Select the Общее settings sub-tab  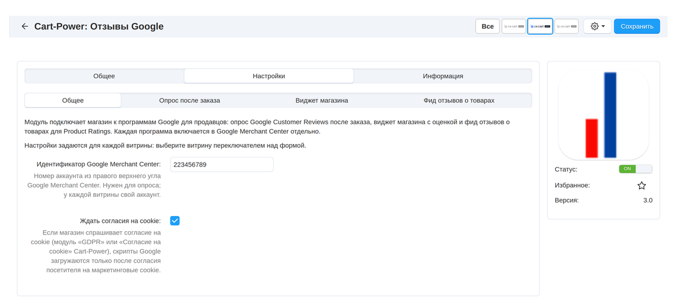pyautogui.click(x=73, y=100)
